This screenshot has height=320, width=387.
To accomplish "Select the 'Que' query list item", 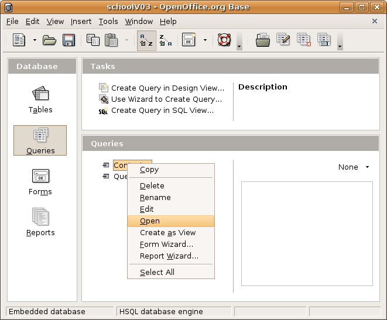I will (121, 177).
